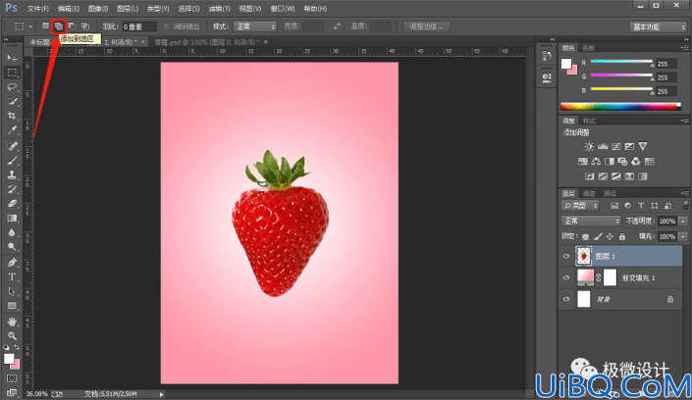Open the layer filter type dropdown
692x400 pixels.
pos(580,206)
